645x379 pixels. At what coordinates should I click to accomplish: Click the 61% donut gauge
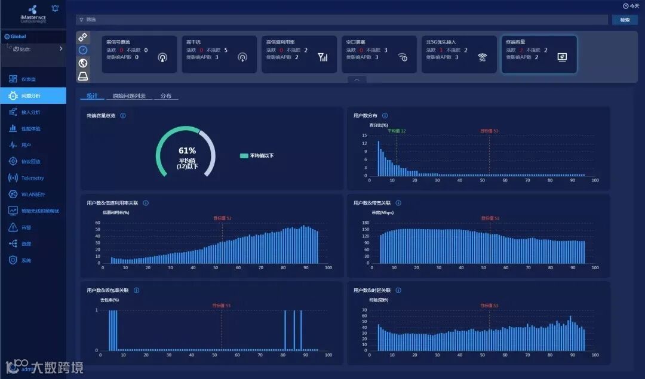click(x=186, y=152)
